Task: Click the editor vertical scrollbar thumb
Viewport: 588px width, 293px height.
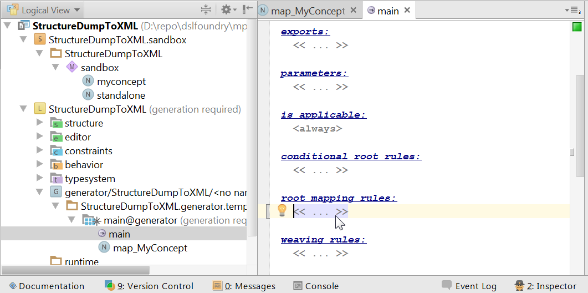Action: [579, 125]
